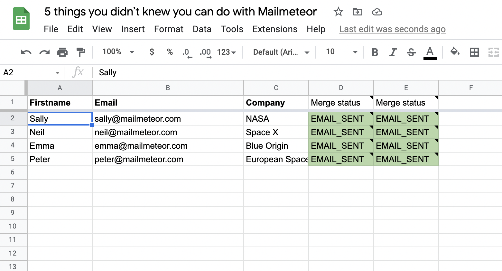Screen dimensions: 502x271
Task: Toggle strikethrough formatting
Action: pyautogui.click(x=411, y=52)
